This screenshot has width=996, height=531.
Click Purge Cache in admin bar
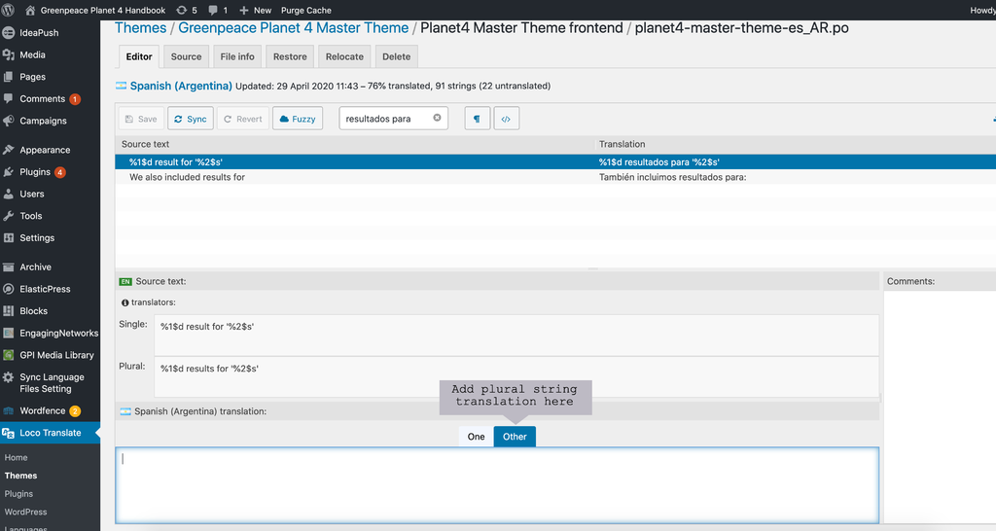[x=306, y=10]
